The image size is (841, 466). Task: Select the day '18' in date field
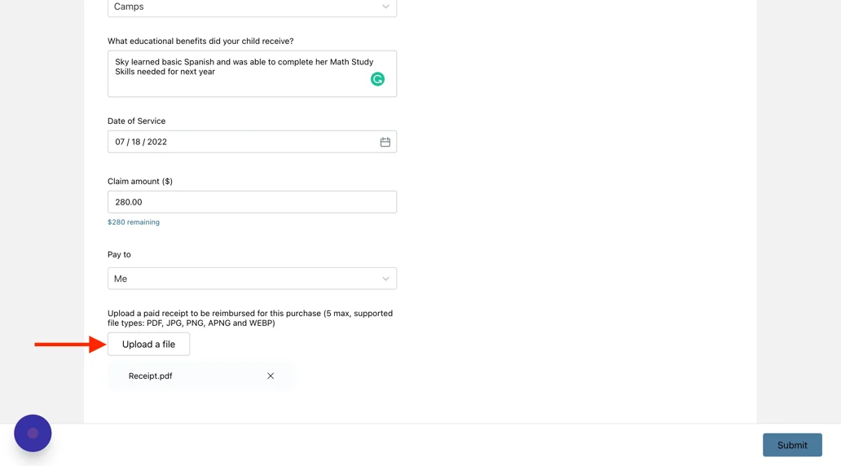(136, 142)
